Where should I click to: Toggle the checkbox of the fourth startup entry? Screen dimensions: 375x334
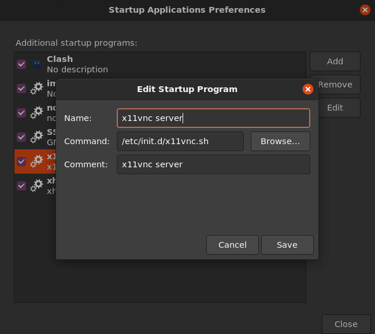click(21, 137)
